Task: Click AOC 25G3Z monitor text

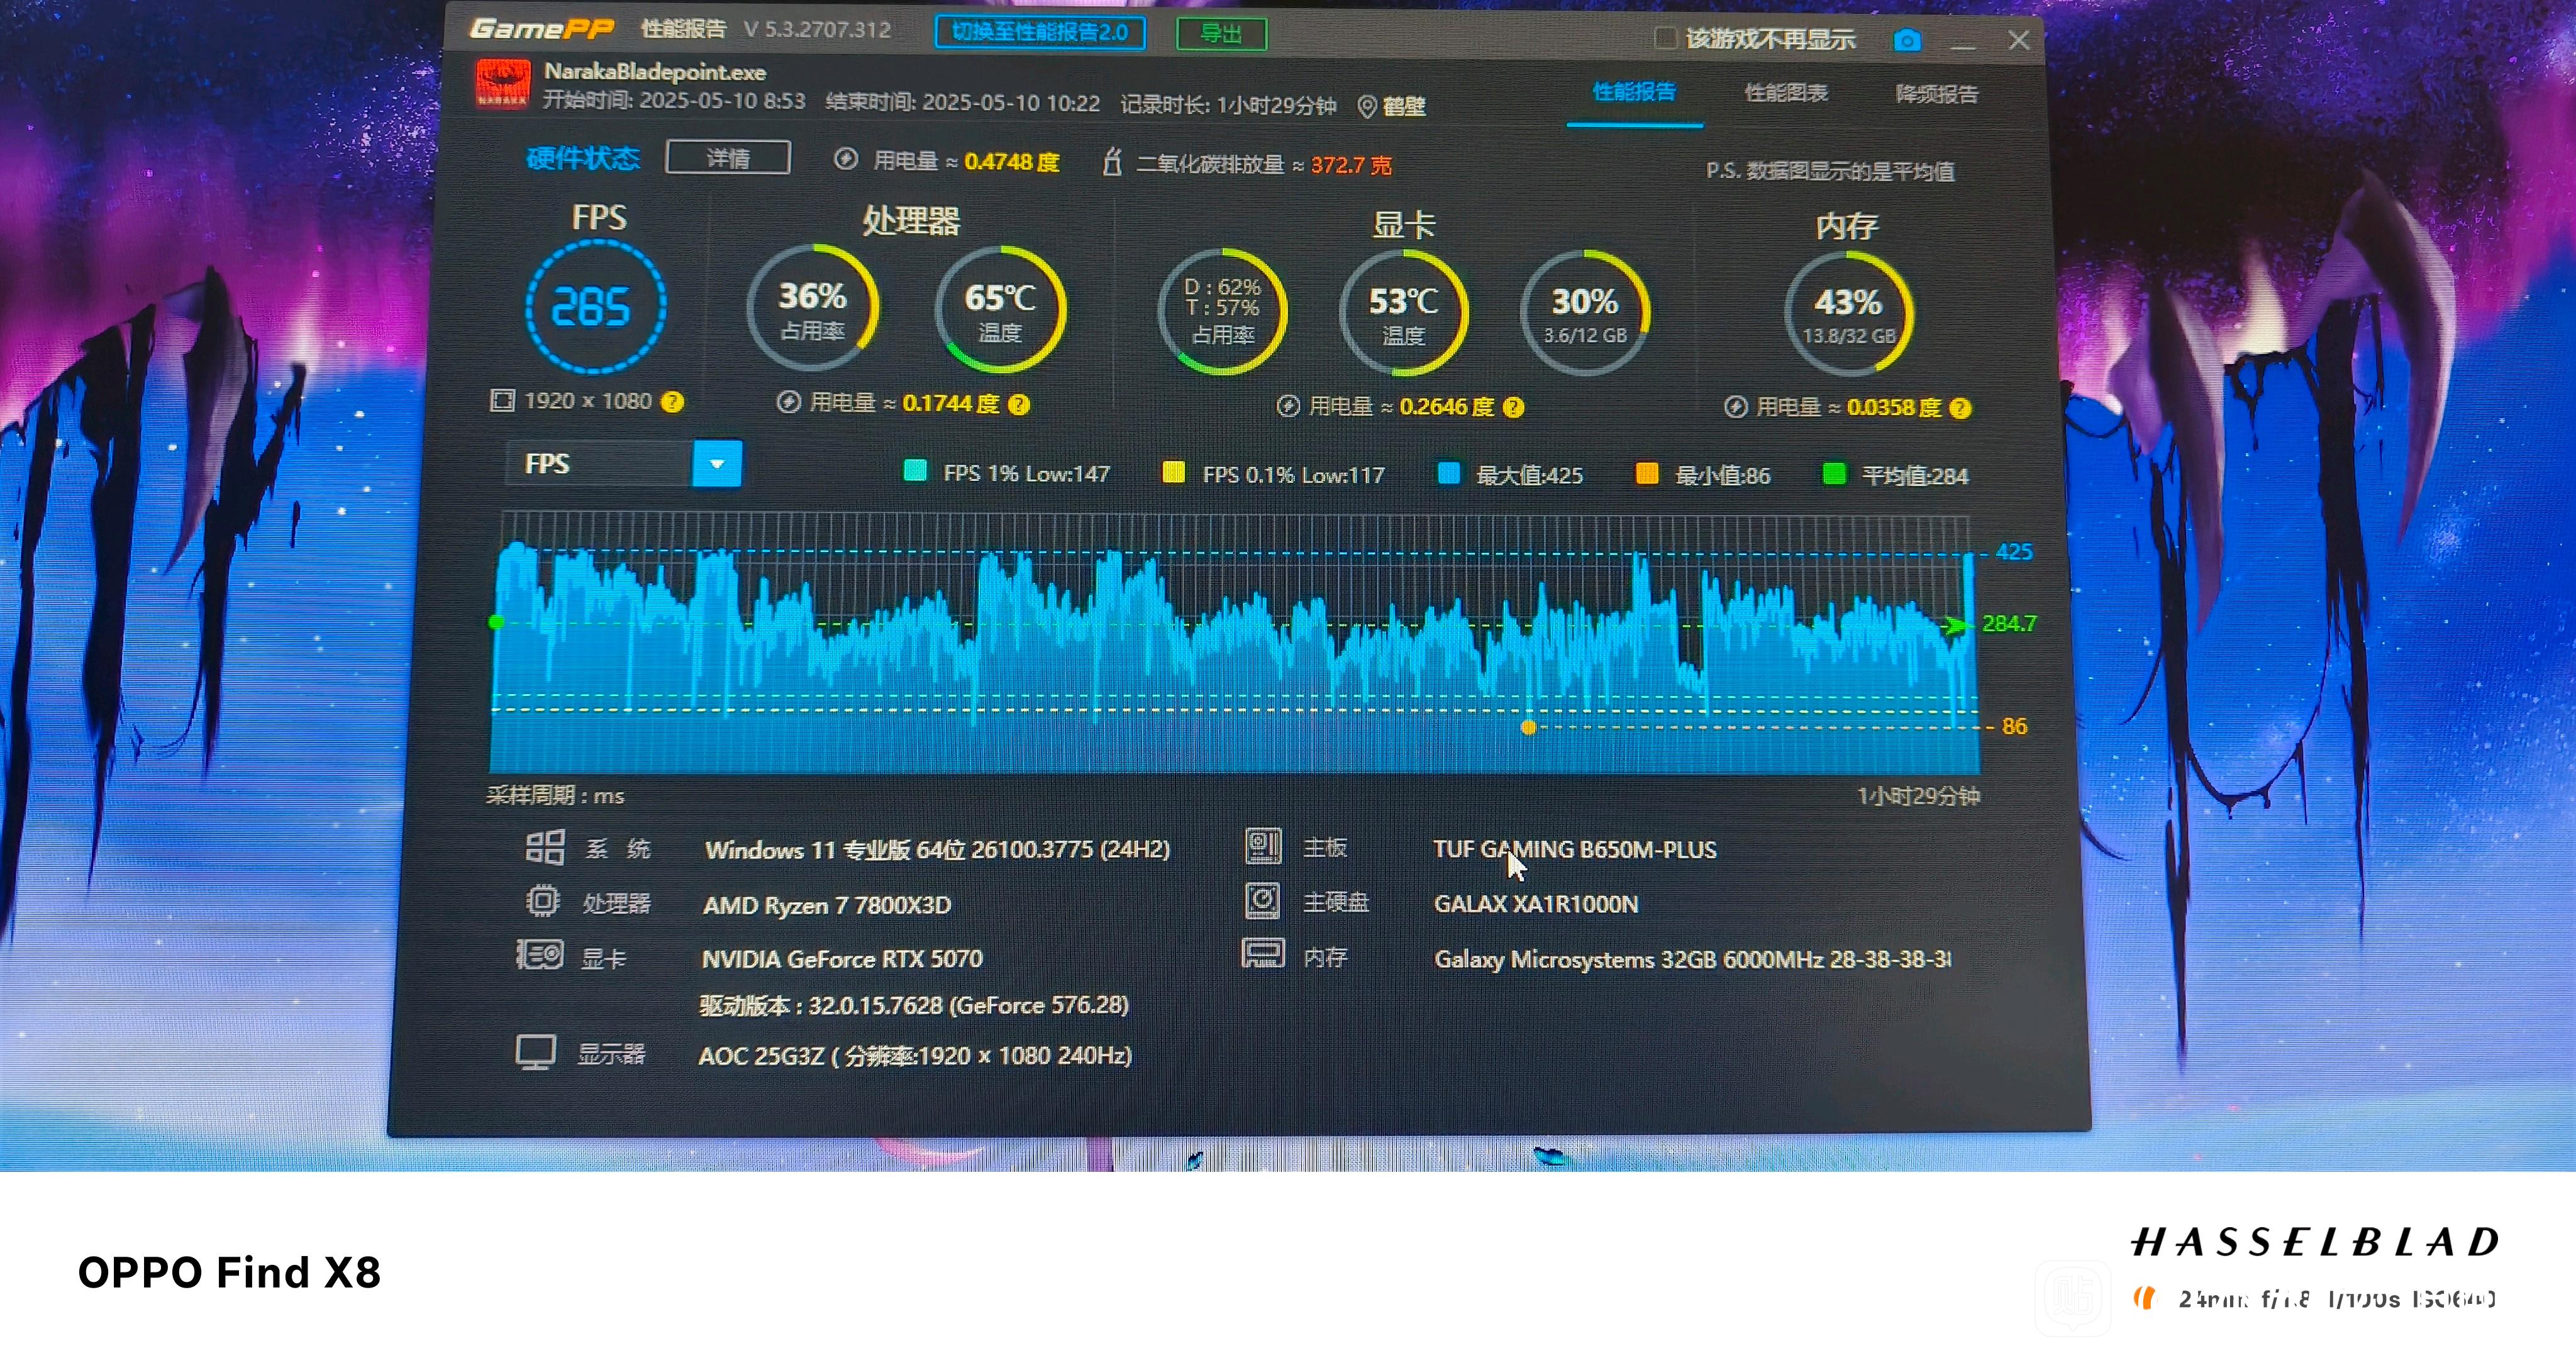Action: (915, 1056)
